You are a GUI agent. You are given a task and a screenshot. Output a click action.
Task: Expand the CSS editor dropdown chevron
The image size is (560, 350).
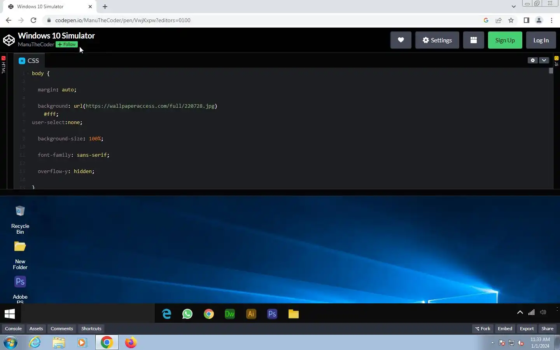point(544,60)
